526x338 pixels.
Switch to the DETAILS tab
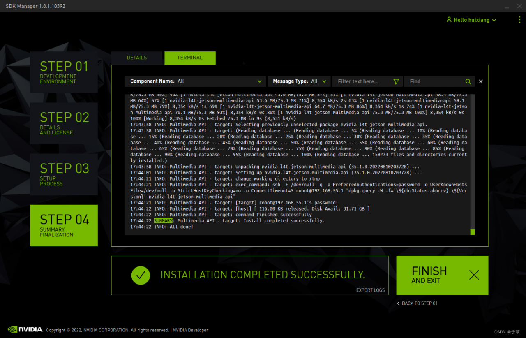(x=137, y=58)
